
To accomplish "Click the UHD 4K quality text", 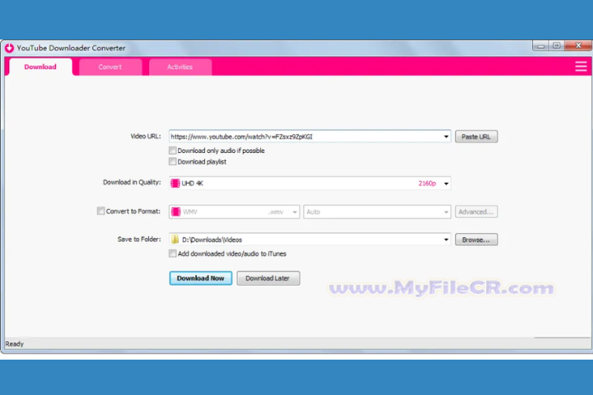I will pyautogui.click(x=192, y=184).
